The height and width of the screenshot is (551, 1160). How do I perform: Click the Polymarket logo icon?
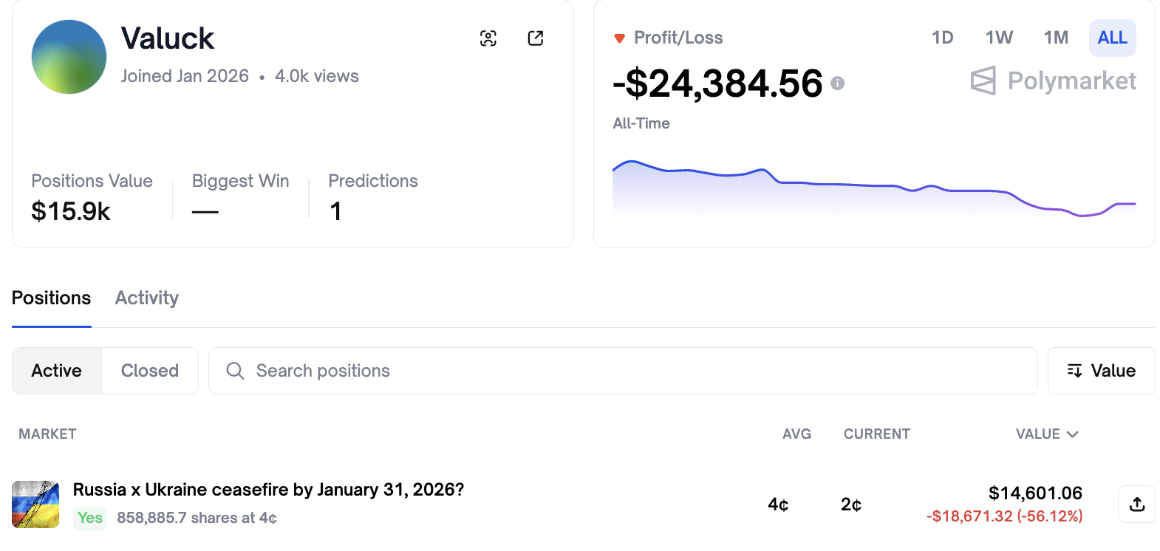(983, 81)
